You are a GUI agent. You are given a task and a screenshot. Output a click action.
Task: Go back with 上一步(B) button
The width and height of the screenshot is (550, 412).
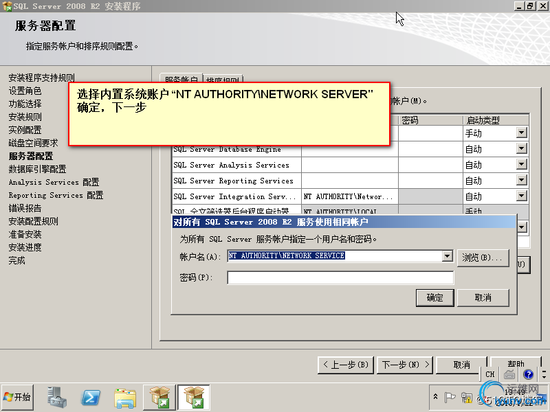[x=346, y=365]
